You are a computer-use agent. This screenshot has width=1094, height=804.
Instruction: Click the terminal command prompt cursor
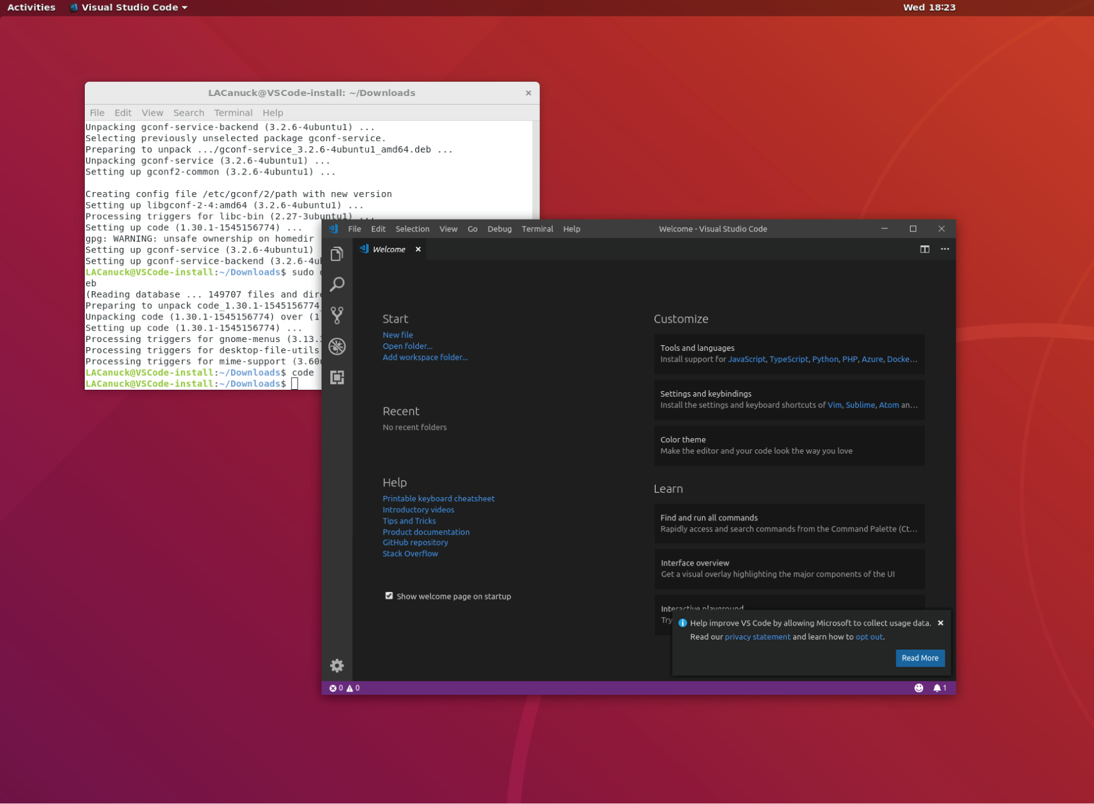(295, 383)
